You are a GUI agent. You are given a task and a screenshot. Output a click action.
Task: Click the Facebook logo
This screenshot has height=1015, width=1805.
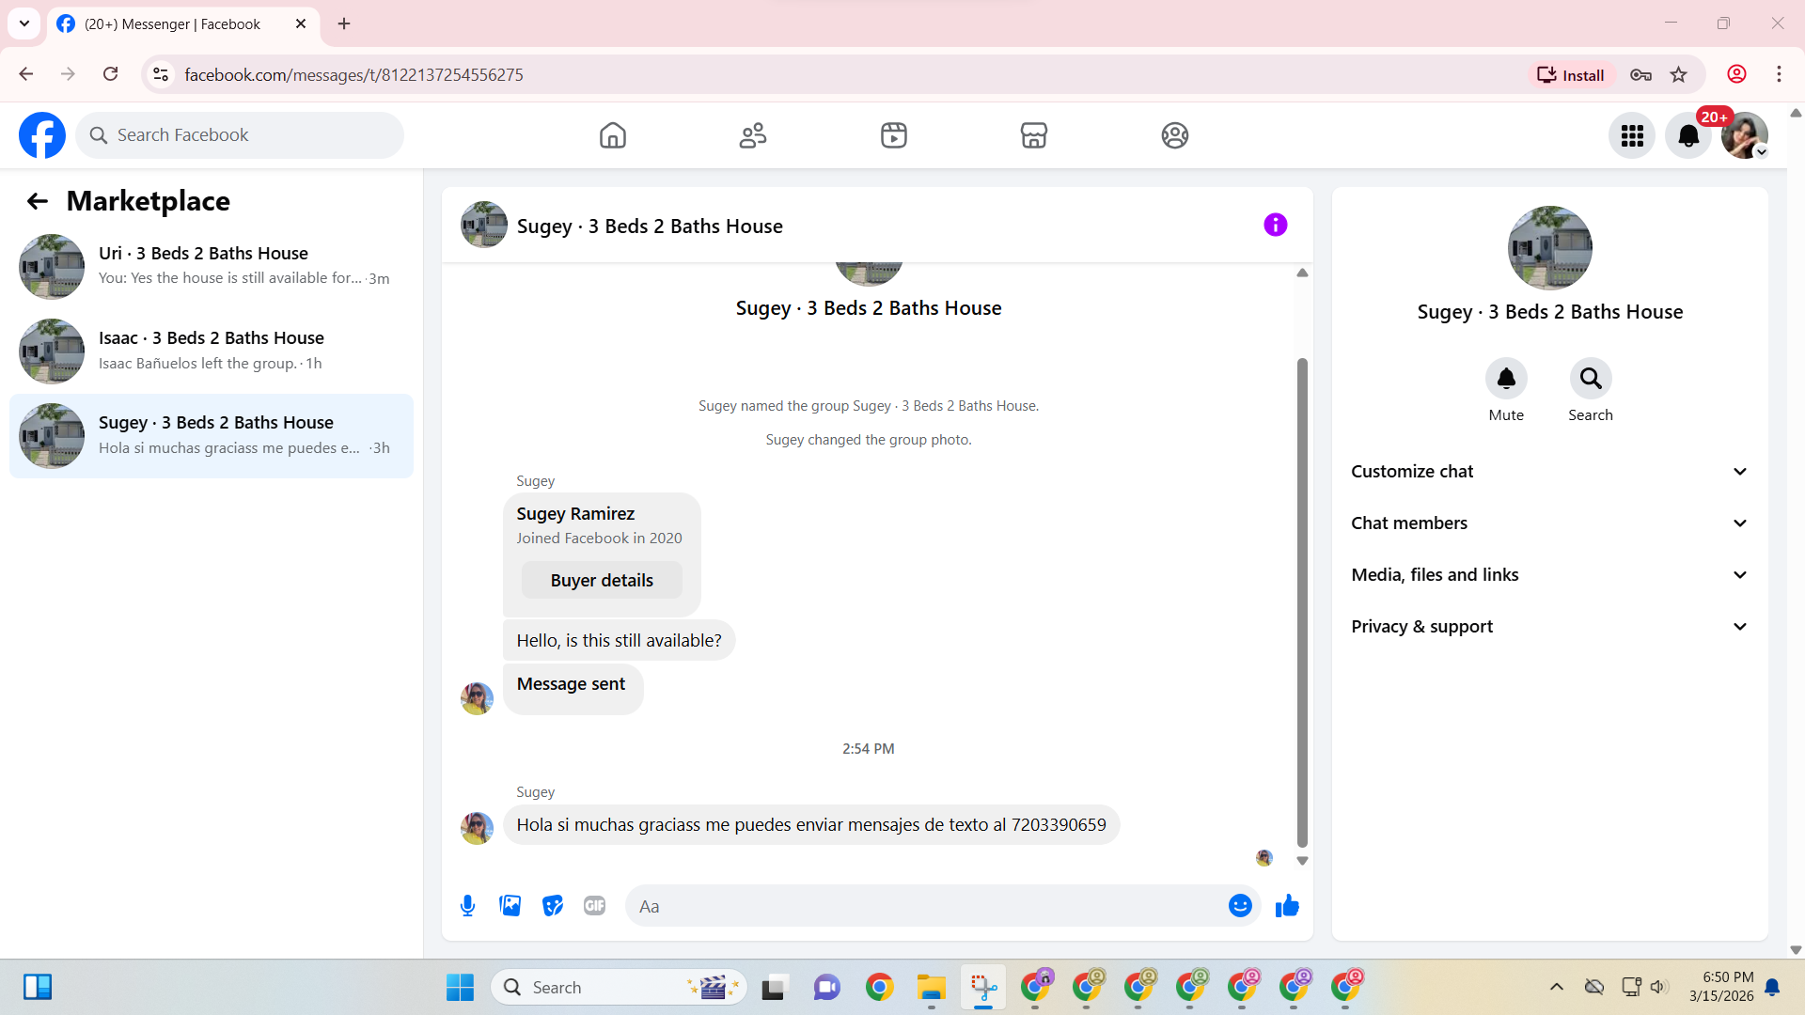click(x=42, y=135)
